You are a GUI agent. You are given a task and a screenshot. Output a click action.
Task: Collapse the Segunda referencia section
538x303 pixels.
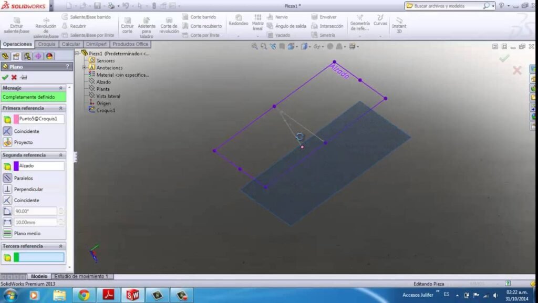click(x=61, y=155)
